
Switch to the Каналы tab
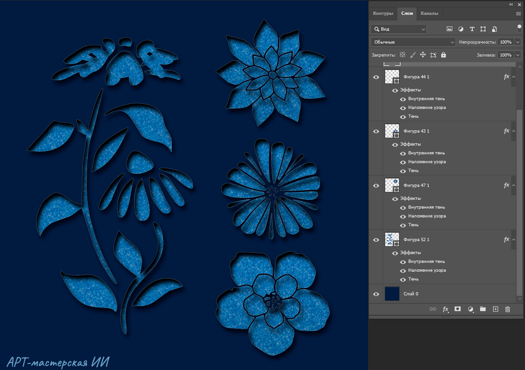click(429, 13)
